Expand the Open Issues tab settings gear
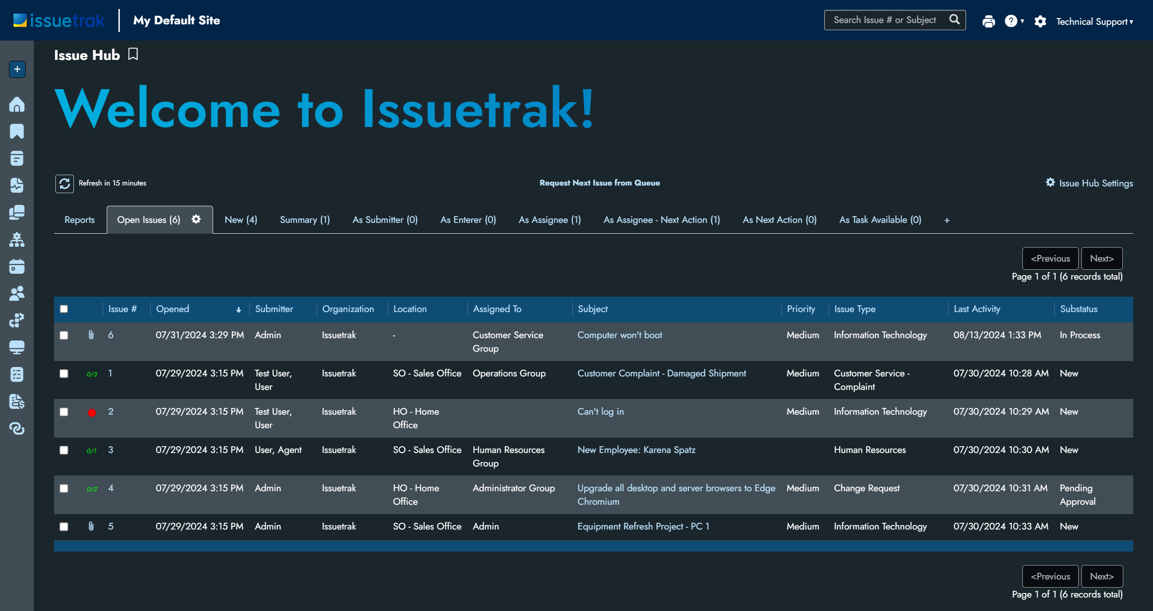The width and height of the screenshot is (1153, 611). point(196,220)
